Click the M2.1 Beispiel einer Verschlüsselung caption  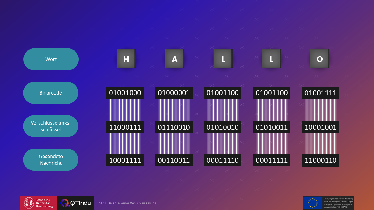pyautogui.click(x=127, y=203)
